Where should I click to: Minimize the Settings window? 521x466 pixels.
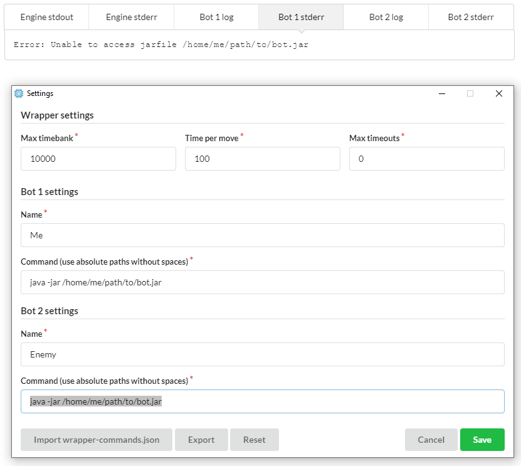click(442, 93)
